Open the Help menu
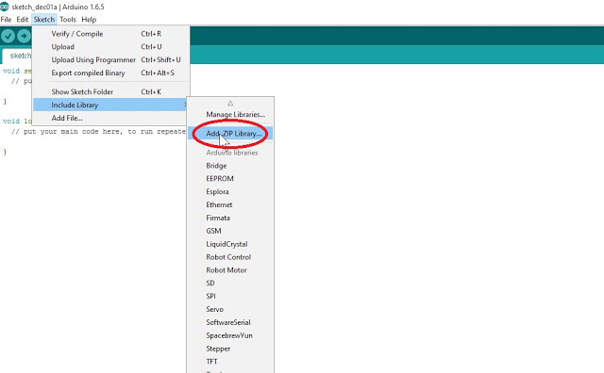 click(x=89, y=19)
